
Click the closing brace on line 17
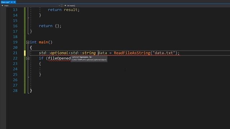click(x=31, y=31)
